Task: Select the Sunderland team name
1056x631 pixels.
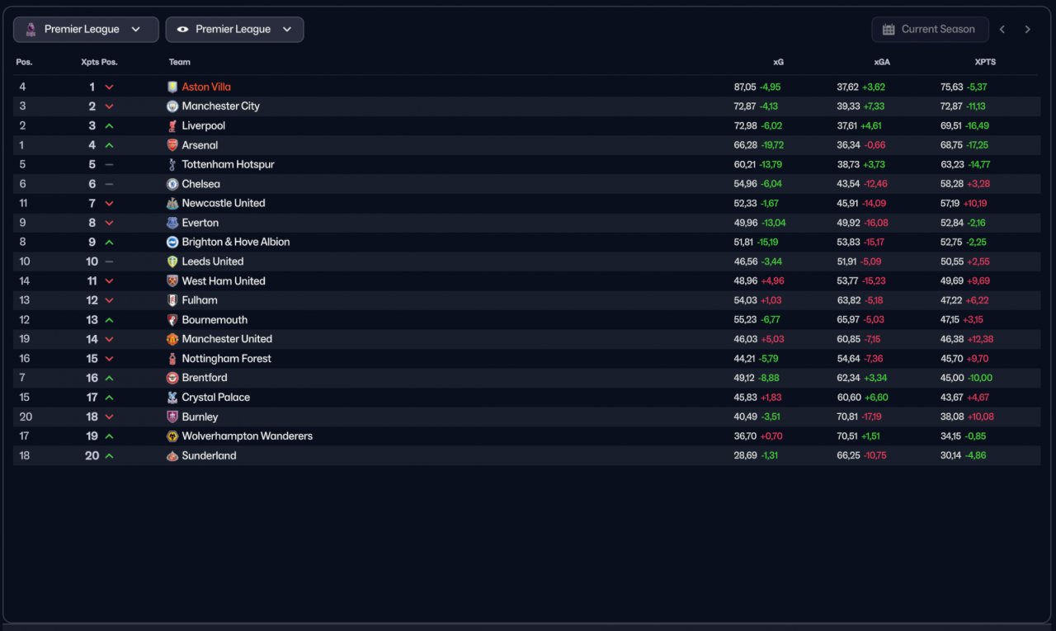Action: 210,455
